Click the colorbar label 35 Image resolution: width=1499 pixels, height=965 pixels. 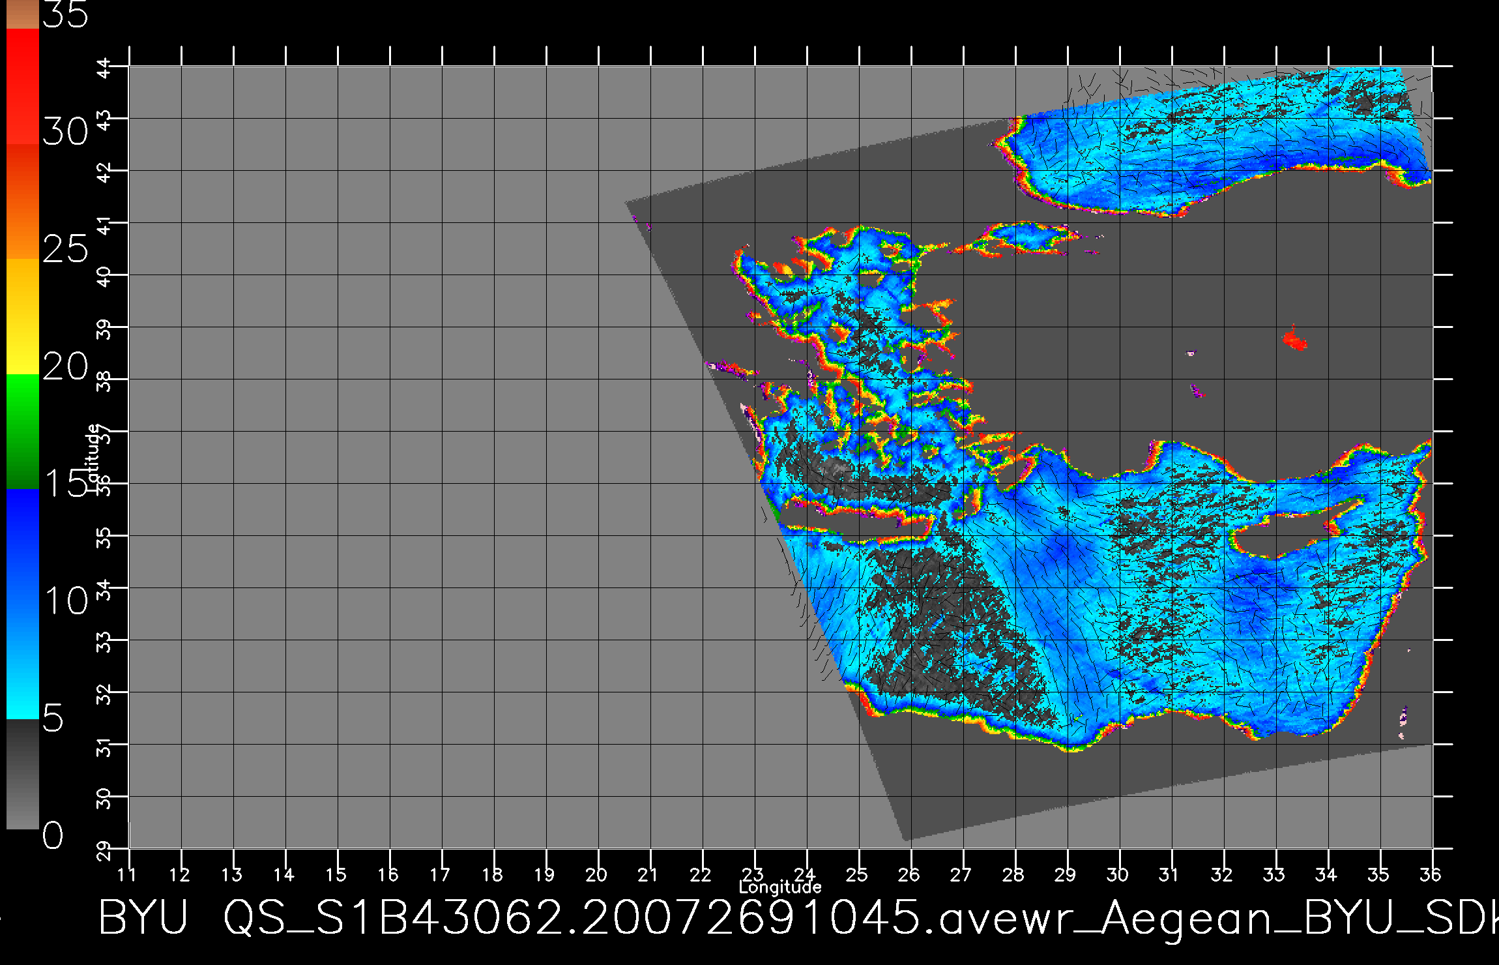tap(65, 14)
